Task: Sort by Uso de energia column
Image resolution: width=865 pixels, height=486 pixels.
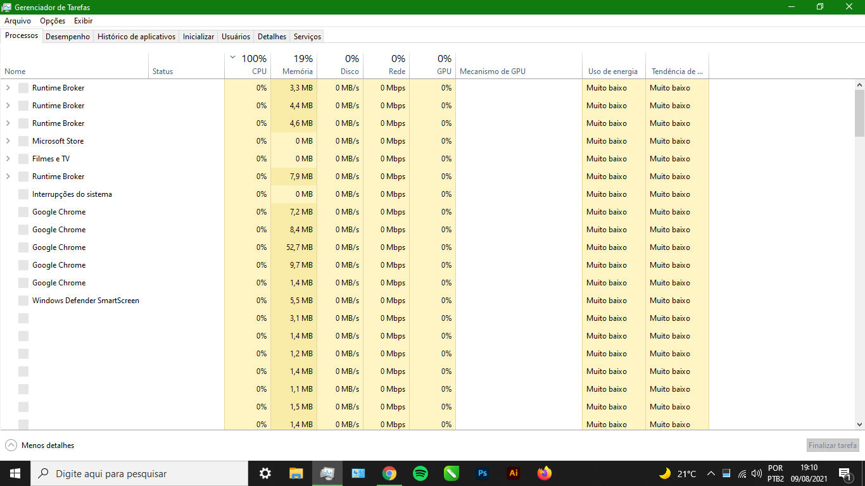Action: coord(614,65)
